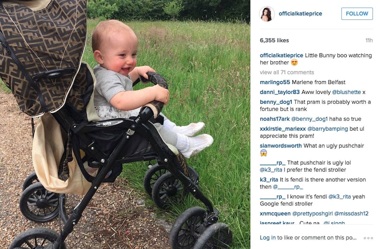This screenshot has width=380, height=249.
Task: Open sianwordsworth commenter profile
Action: [x=281, y=146]
